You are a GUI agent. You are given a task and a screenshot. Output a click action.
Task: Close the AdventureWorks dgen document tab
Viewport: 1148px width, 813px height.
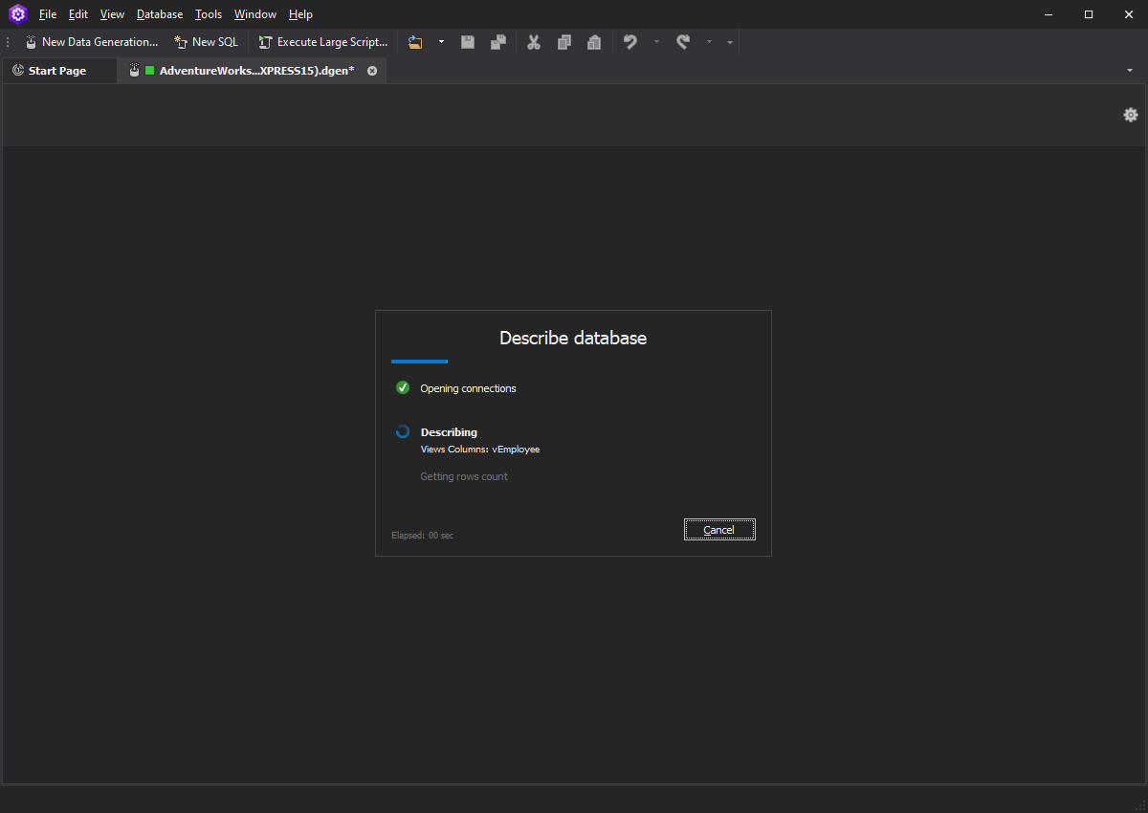tap(372, 70)
